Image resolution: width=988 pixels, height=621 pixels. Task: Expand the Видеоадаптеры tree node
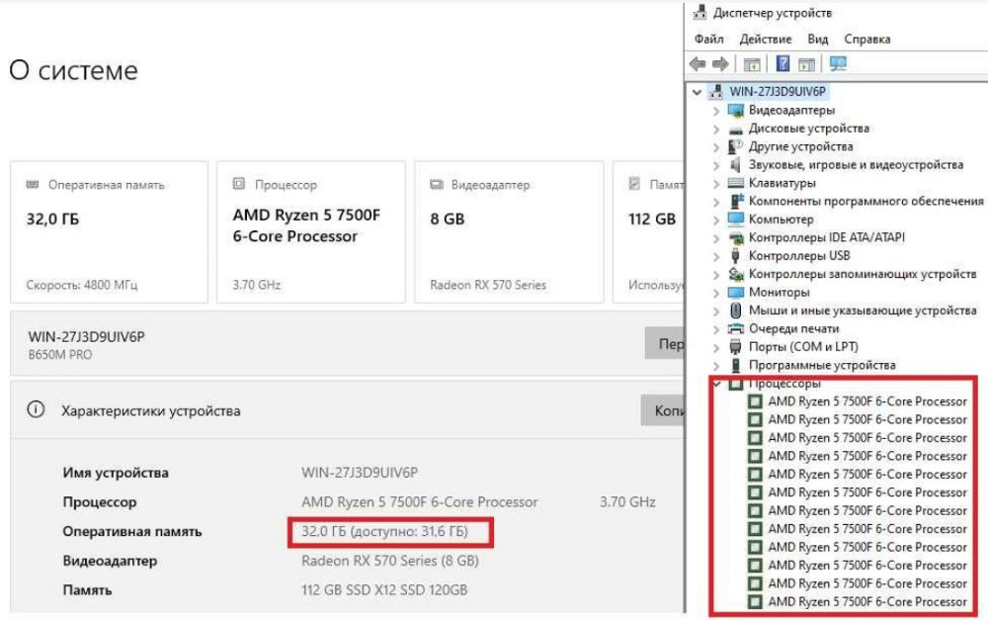(716, 111)
